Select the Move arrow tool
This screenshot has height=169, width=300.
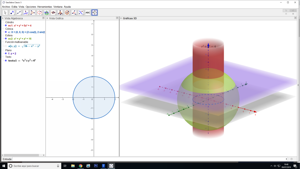pos(5,12)
